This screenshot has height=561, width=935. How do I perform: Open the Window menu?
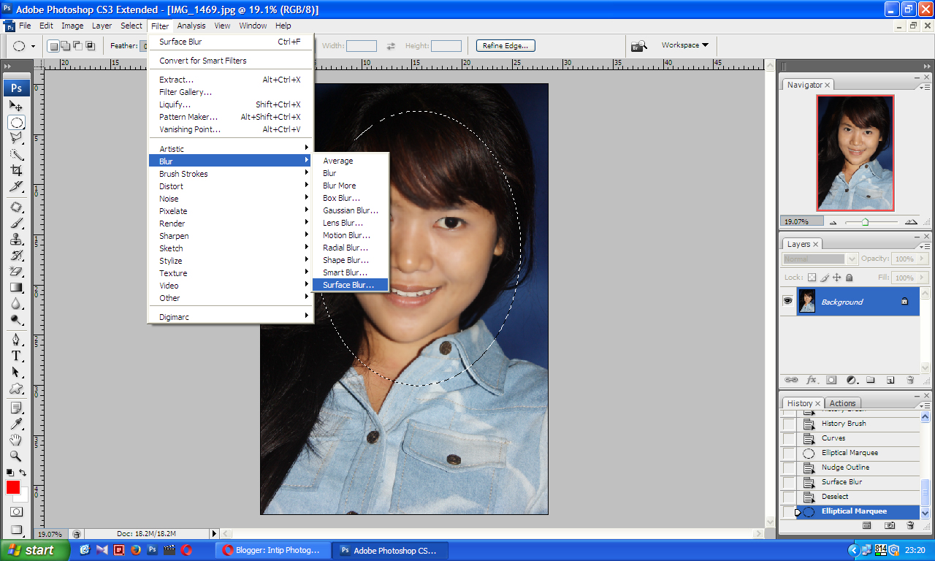pyautogui.click(x=253, y=26)
